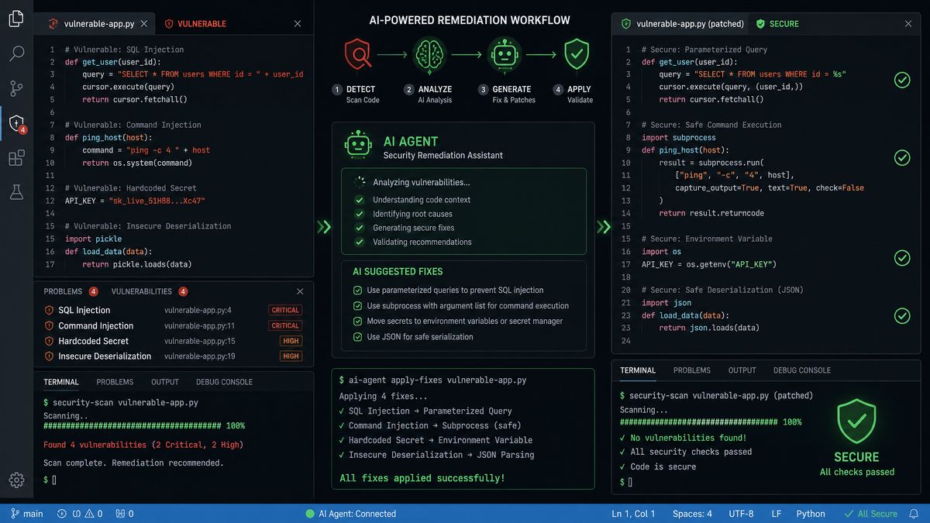The height and width of the screenshot is (523, 930).
Task: Open the Search magnifier in activity bar
Action: coord(16,53)
